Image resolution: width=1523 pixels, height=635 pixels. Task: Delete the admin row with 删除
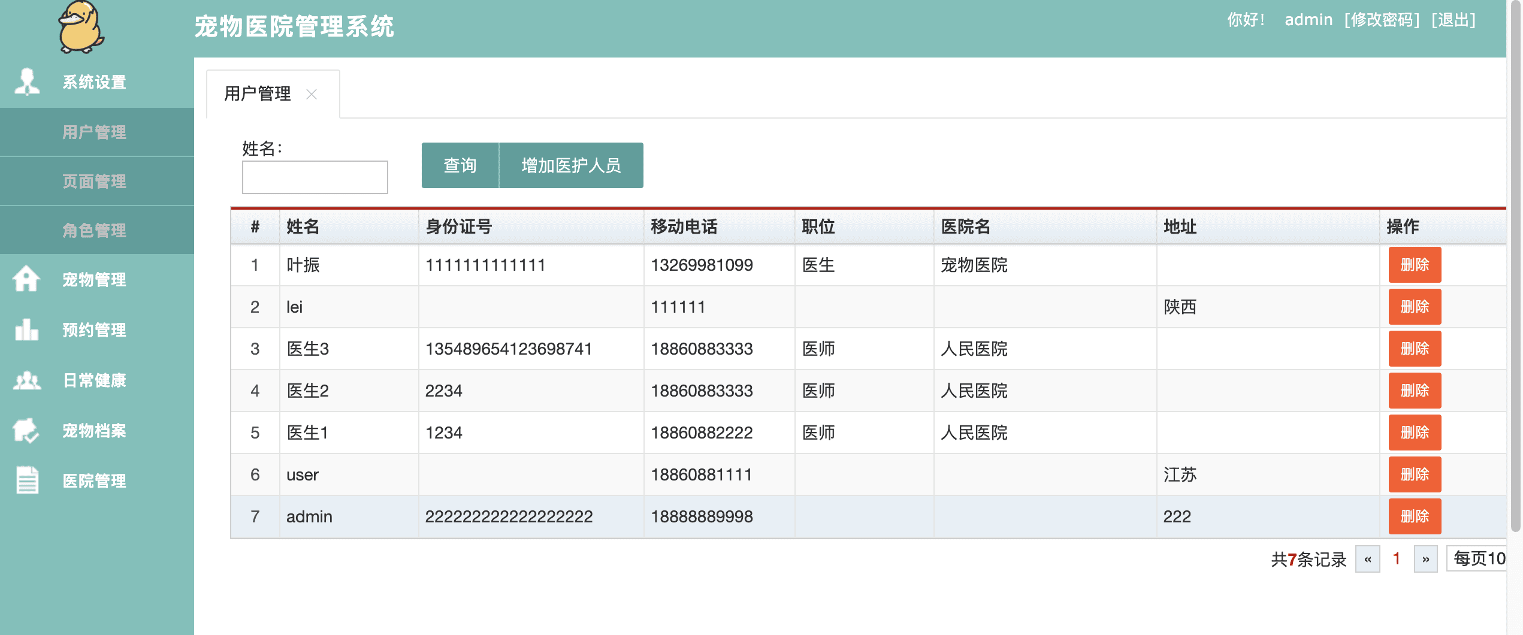pos(1415,516)
